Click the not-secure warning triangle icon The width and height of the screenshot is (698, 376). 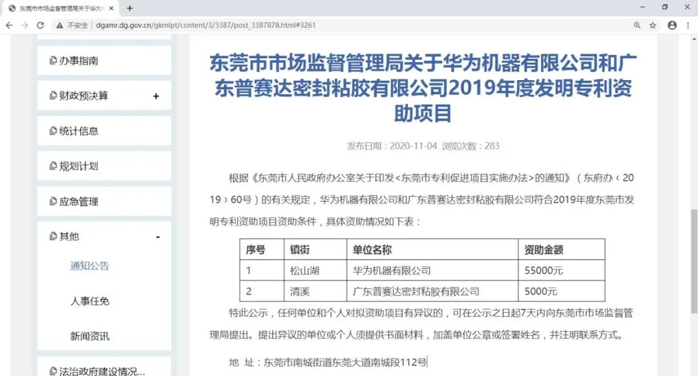(x=59, y=25)
